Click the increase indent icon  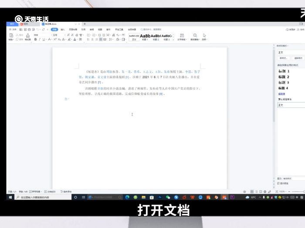[x=104, y=35]
